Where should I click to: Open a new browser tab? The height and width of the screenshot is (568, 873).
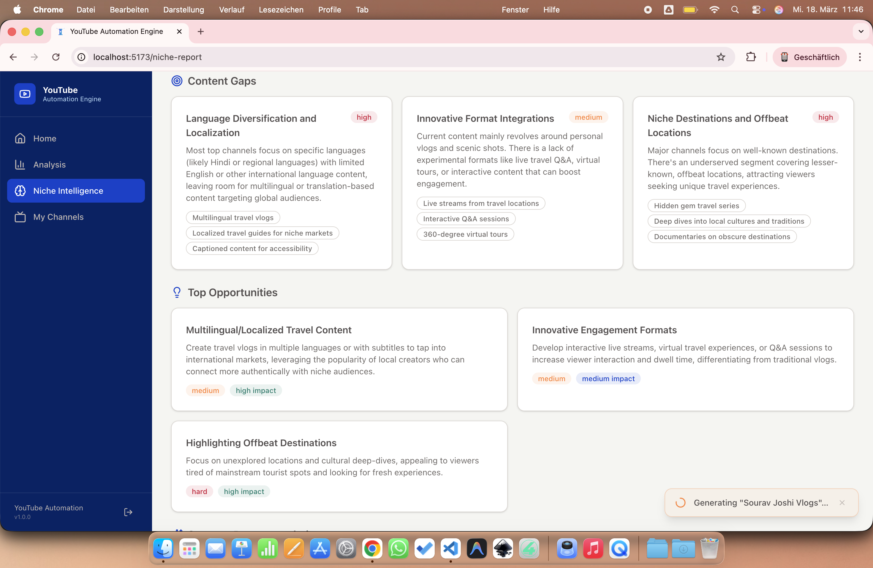[201, 31]
